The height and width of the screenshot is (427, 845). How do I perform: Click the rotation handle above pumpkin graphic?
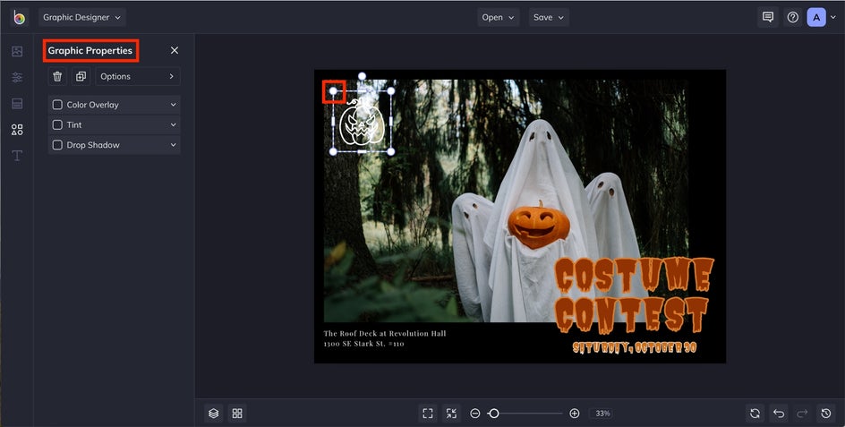363,77
